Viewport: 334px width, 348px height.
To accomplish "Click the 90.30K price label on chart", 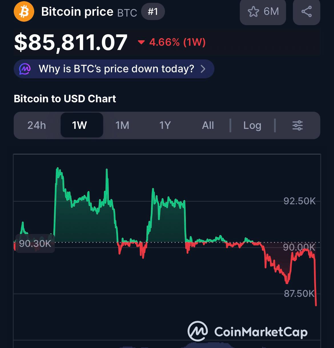I will point(35,243).
